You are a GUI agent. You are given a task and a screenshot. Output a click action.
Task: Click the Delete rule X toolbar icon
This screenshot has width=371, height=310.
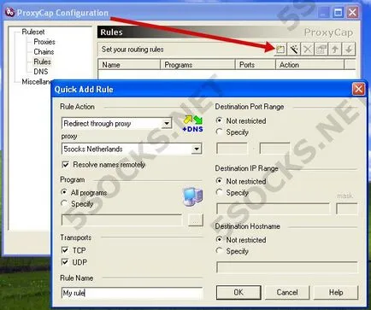coord(307,50)
